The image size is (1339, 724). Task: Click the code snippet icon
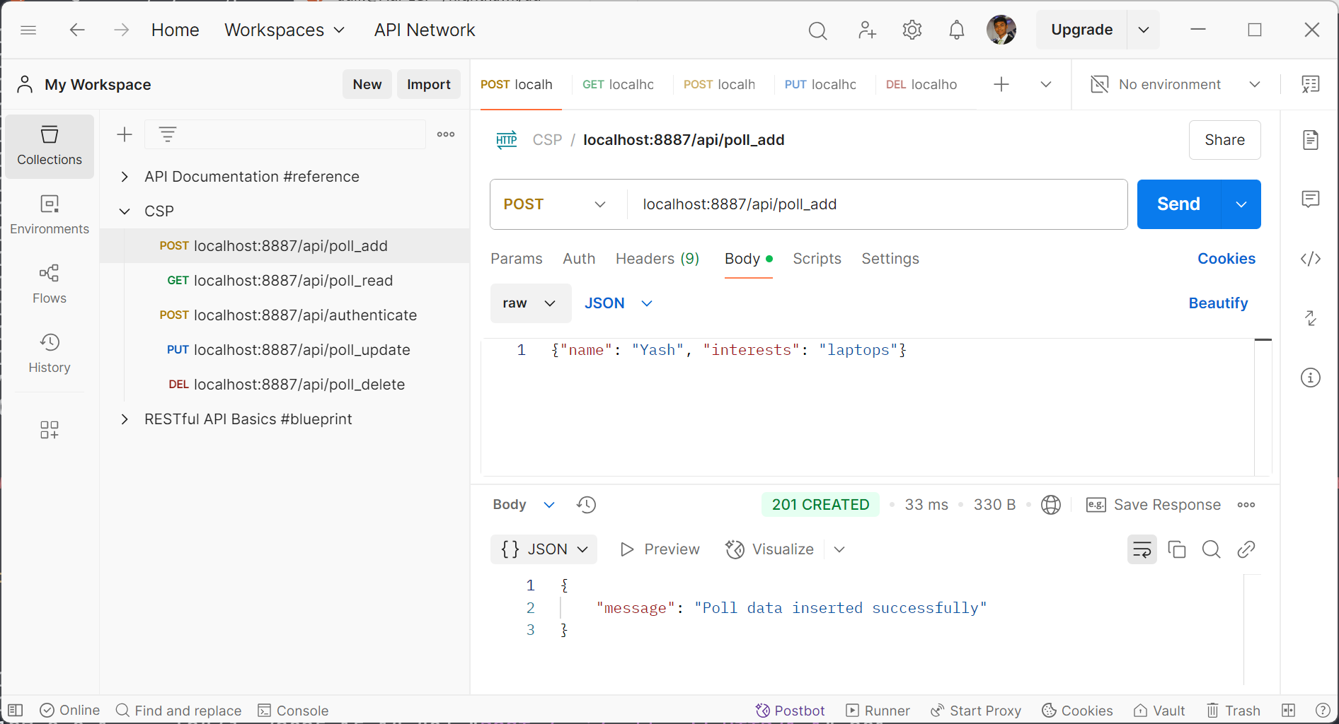coord(1310,259)
